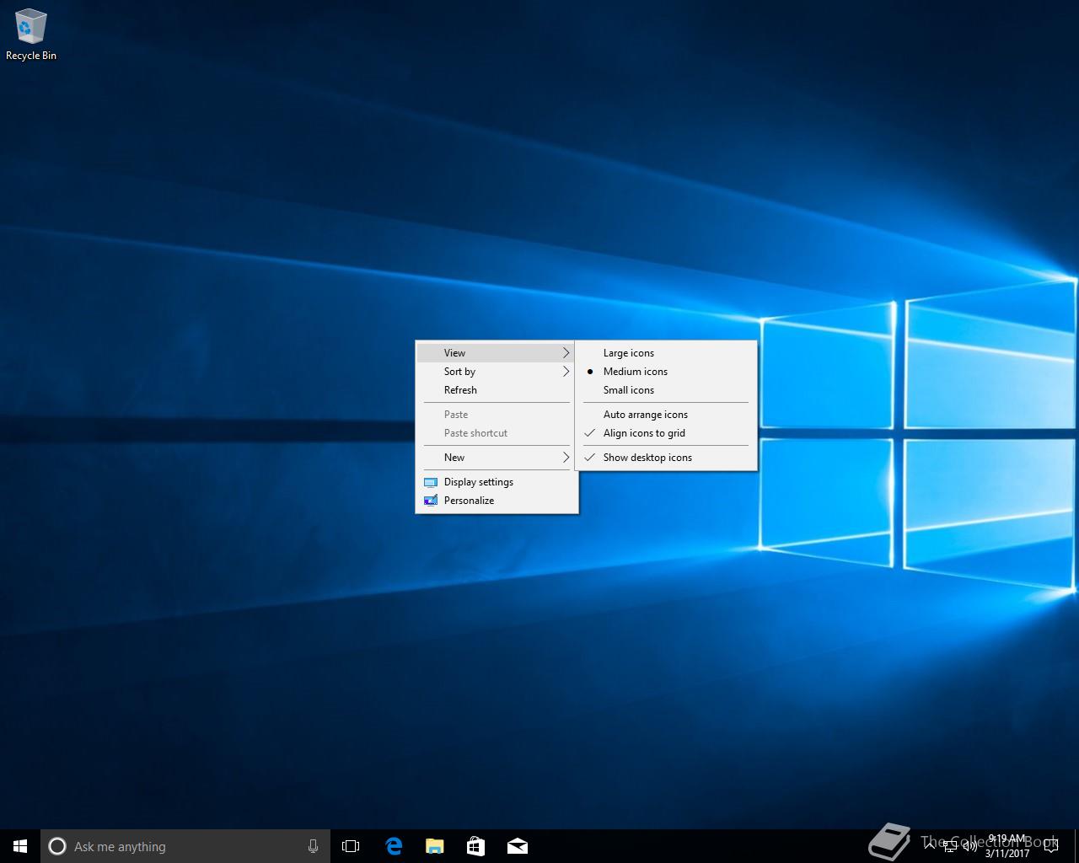Viewport: 1079px width, 863px height.
Task: Click the volume speaker tray icon
Action: pyautogui.click(x=970, y=846)
